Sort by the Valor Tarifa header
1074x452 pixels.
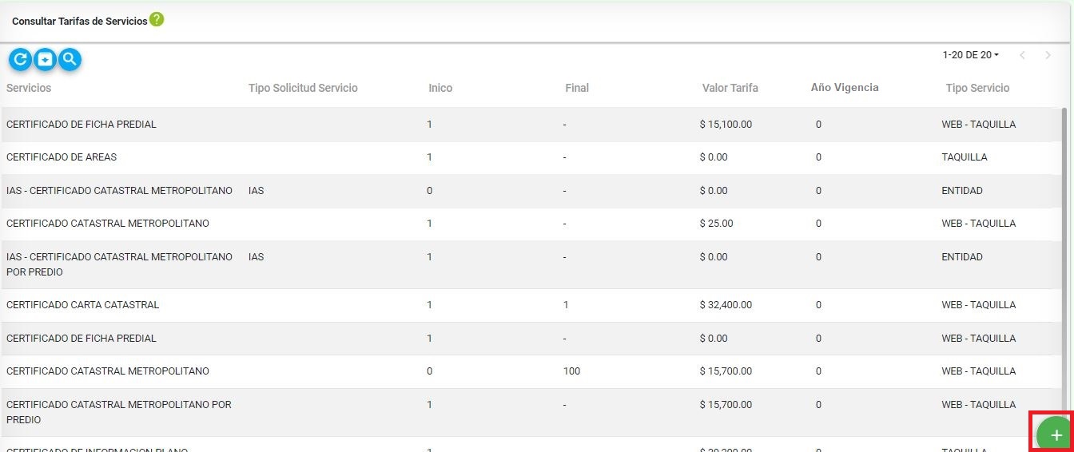730,88
